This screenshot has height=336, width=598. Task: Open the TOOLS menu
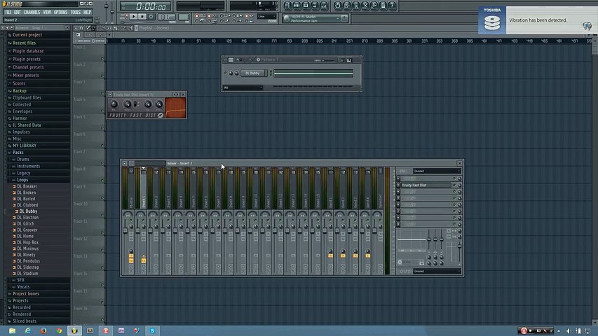click(x=75, y=12)
